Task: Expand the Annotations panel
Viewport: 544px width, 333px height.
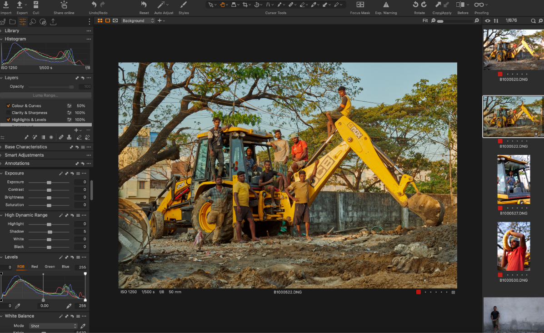Action: (x=2, y=164)
